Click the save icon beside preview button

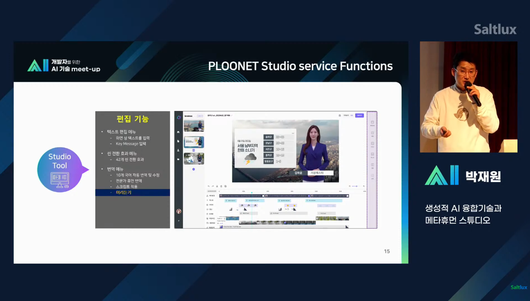(x=340, y=116)
